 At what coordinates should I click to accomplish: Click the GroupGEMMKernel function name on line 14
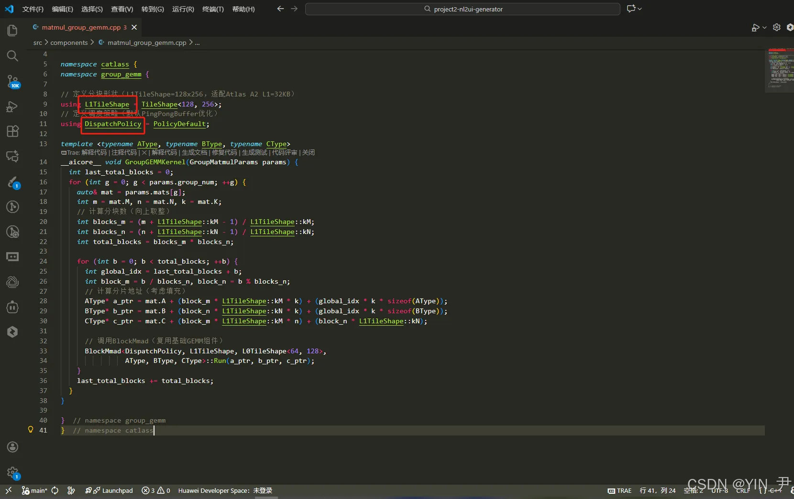(155, 162)
